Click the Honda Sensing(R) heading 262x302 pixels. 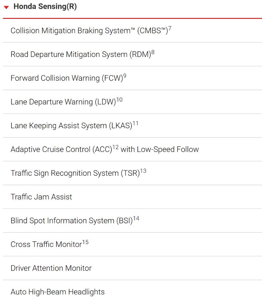point(45,7)
